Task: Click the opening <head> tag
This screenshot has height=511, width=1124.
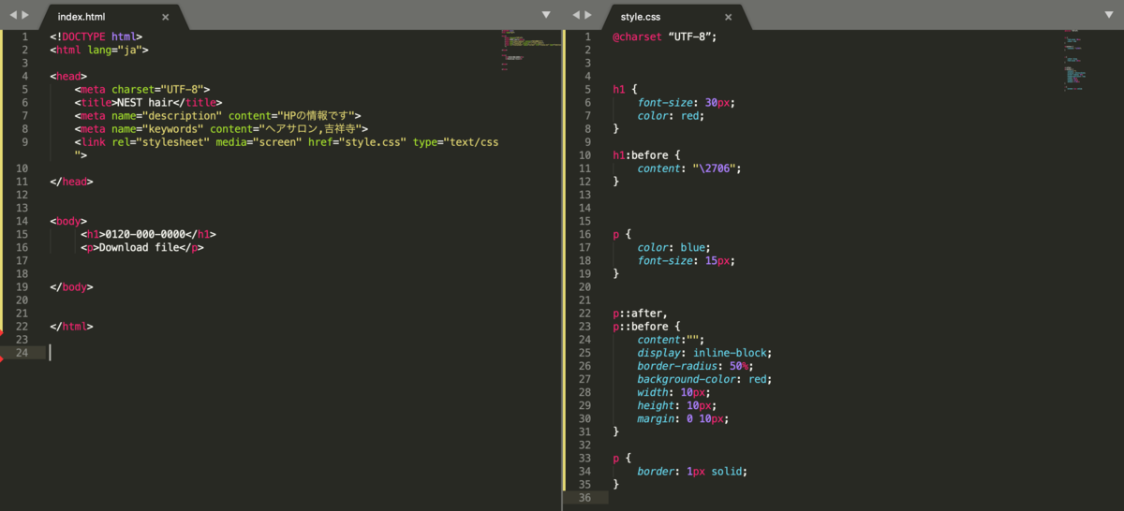Action: (x=69, y=77)
